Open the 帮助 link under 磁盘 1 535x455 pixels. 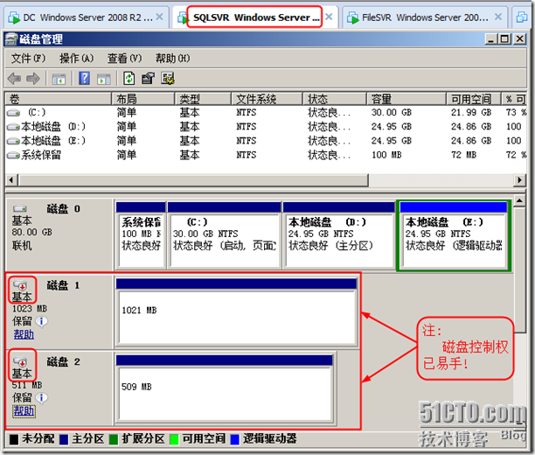(24, 334)
